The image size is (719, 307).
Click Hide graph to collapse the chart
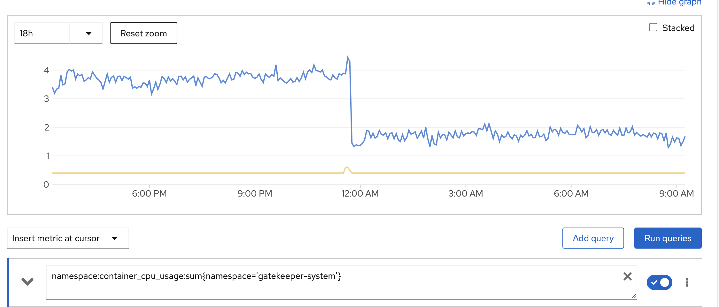[679, 2]
